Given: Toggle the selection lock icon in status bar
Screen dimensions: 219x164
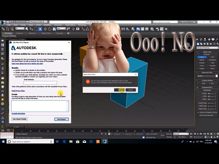Looking at the screenshot, I should tap(105, 134).
